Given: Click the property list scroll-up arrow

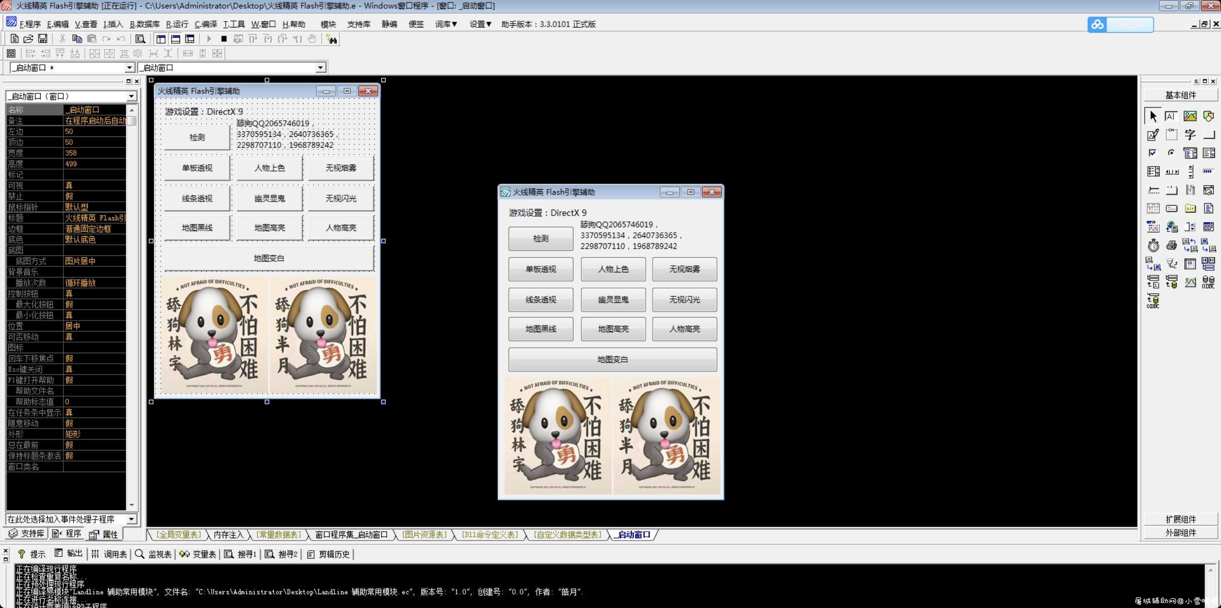Looking at the screenshot, I should (131, 110).
